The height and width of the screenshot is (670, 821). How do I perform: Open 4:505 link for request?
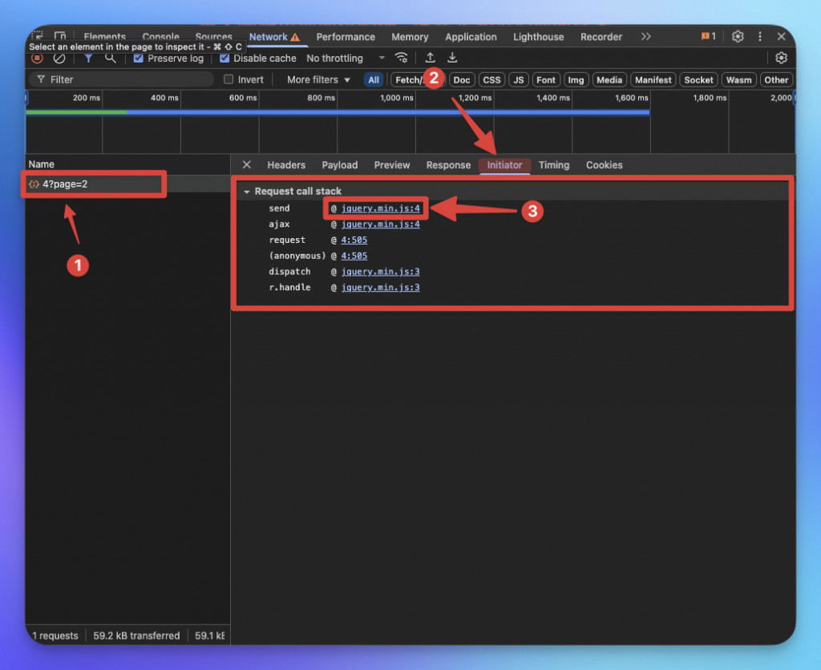(354, 240)
